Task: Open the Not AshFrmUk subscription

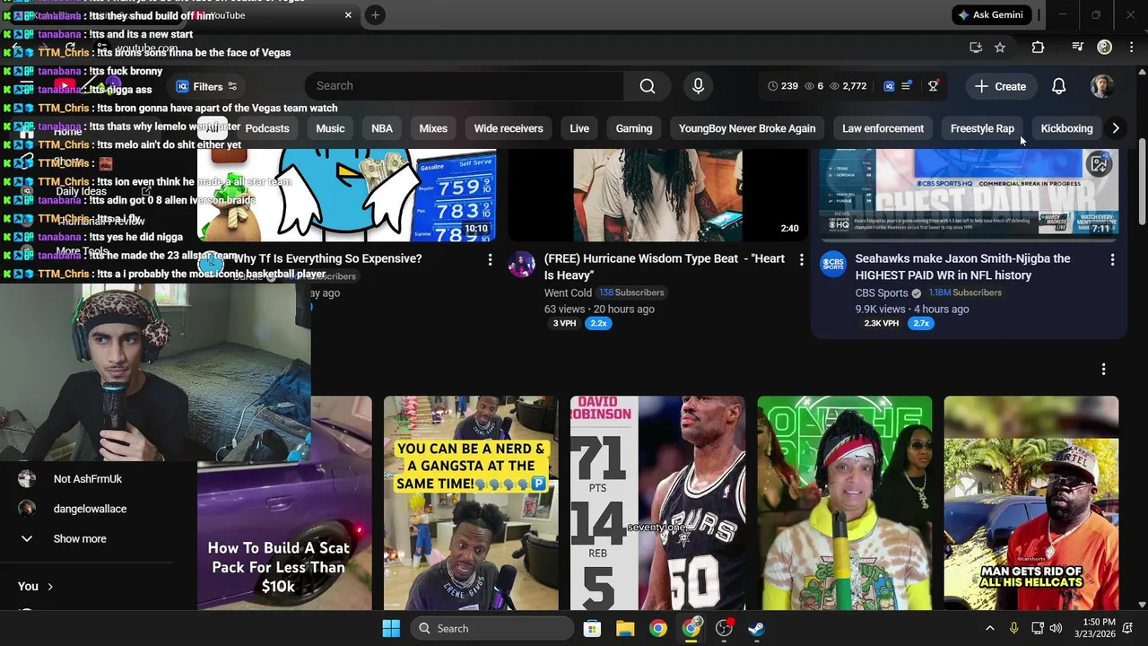Action: coord(87,479)
